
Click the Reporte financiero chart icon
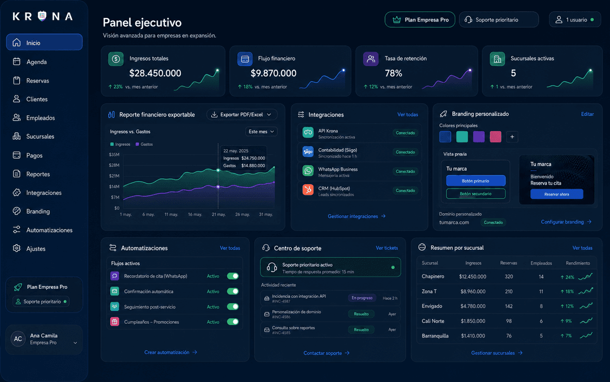point(112,115)
